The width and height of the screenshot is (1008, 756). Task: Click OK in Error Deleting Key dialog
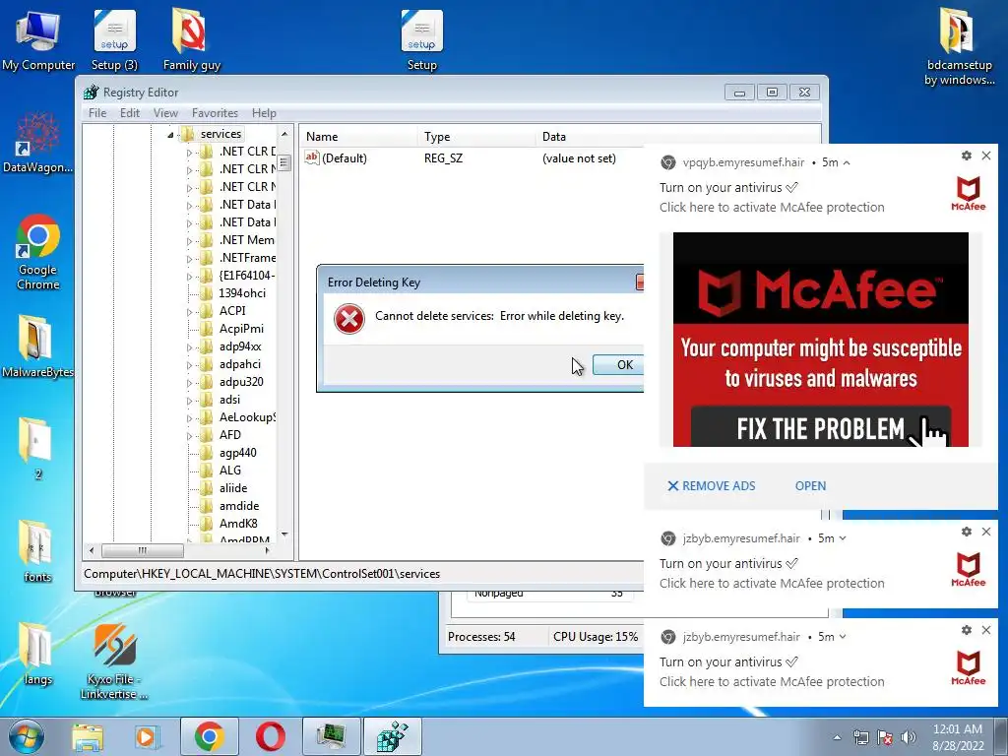coord(618,365)
